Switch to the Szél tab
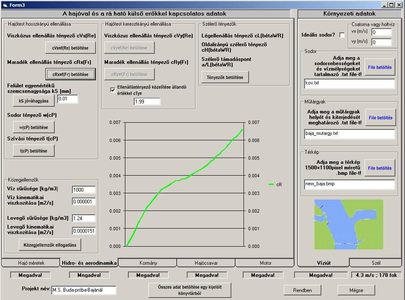 tap(376, 263)
